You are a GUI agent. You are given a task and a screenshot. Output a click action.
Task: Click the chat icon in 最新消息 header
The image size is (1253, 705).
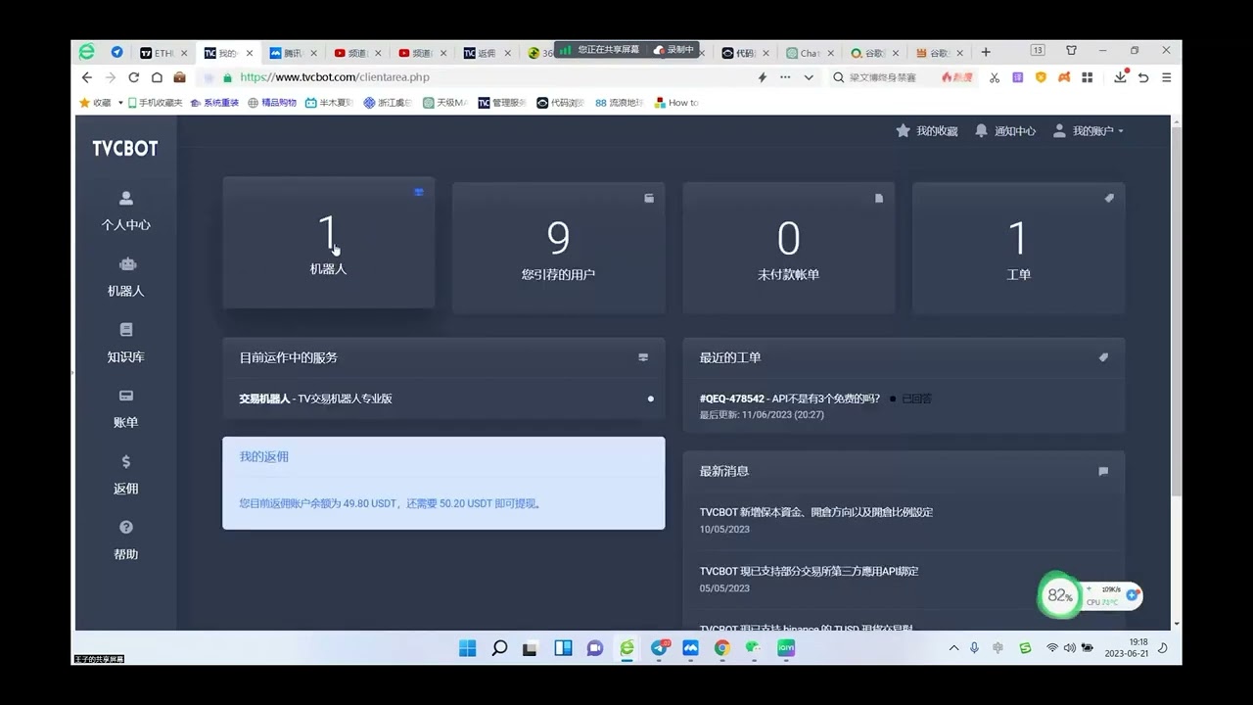tap(1103, 471)
